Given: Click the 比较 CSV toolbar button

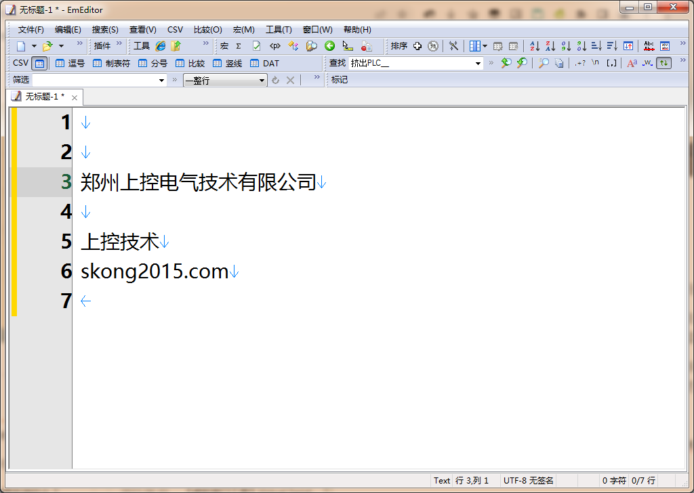Looking at the screenshot, I should click(190, 63).
